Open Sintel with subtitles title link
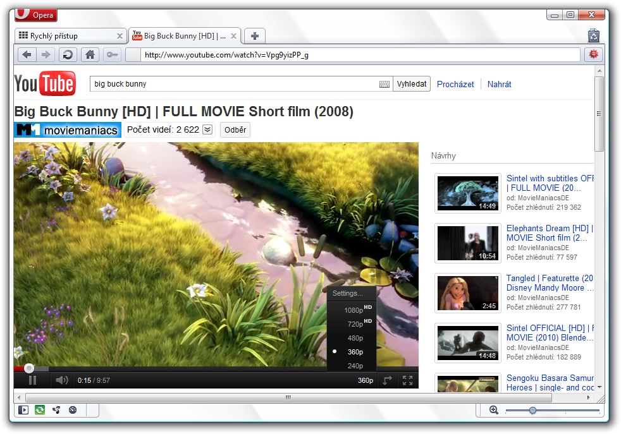 550,183
